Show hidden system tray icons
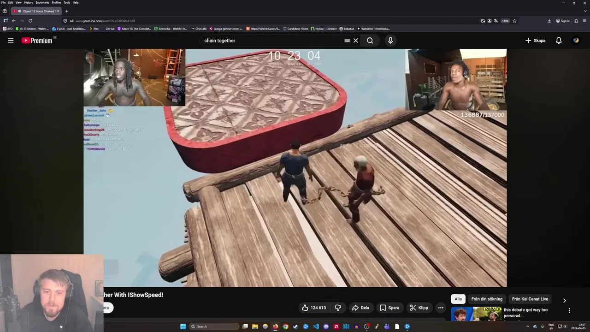 (528, 326)
